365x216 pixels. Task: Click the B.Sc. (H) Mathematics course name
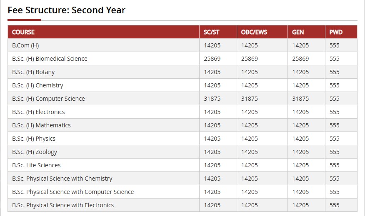[x=41, y=125]
